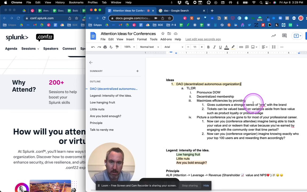Screen dimensions: 307x192
Task: Reload the Google Docs page
Action: pyautogui.click(x=104, y=18)
